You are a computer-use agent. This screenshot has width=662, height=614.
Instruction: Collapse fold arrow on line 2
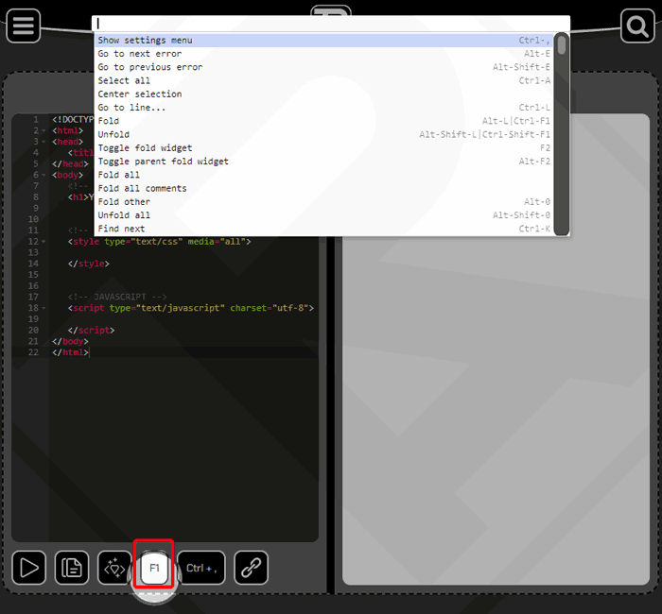[44, 130]
